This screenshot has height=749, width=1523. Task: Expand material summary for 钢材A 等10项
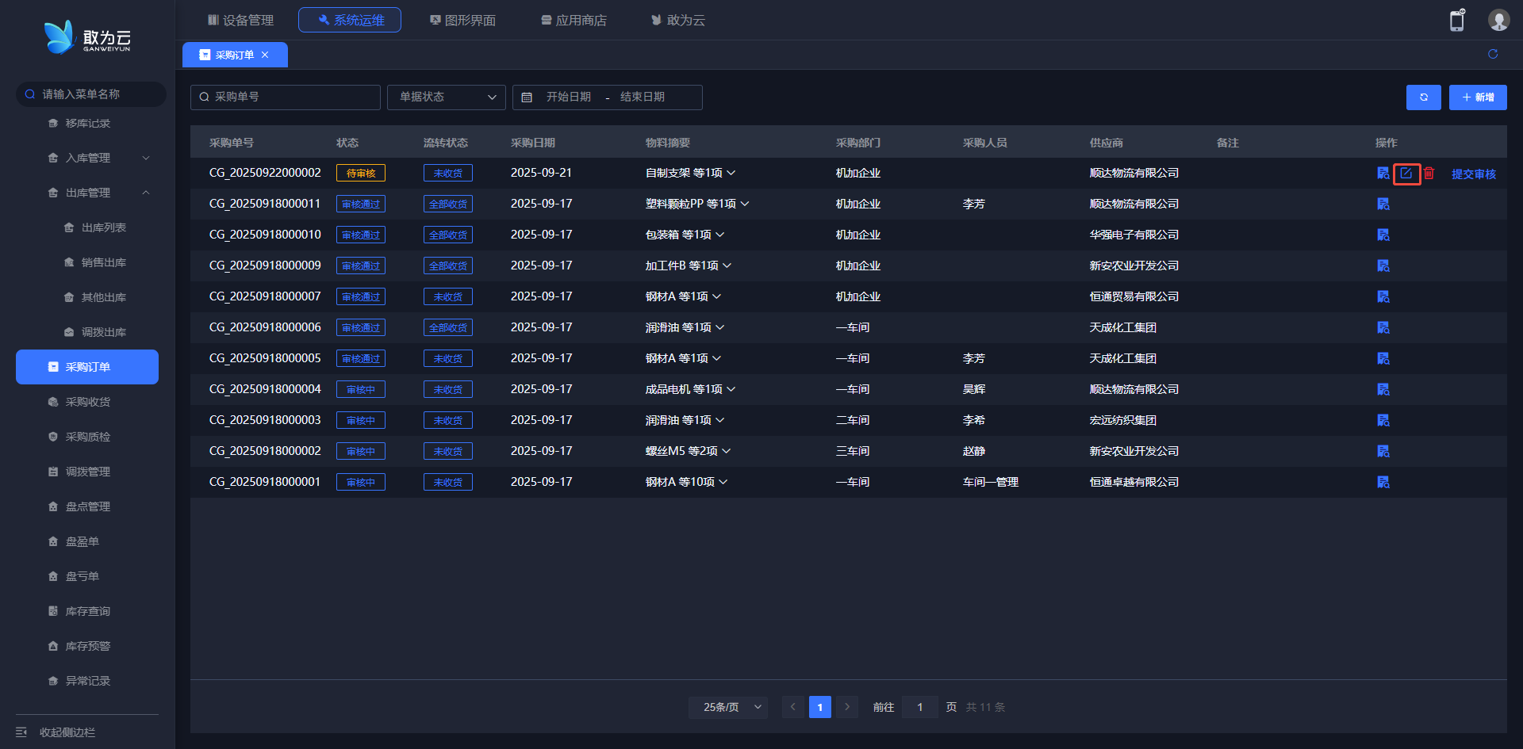[723, 483]
